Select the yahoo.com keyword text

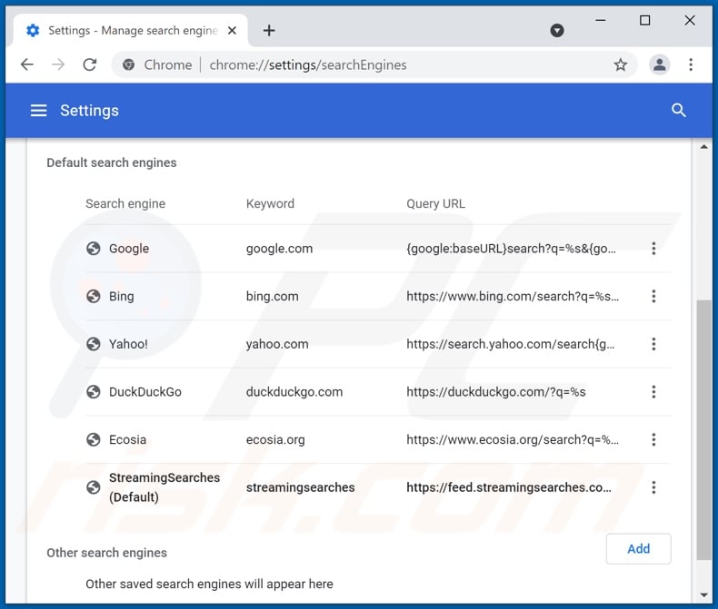click(277, 344)
